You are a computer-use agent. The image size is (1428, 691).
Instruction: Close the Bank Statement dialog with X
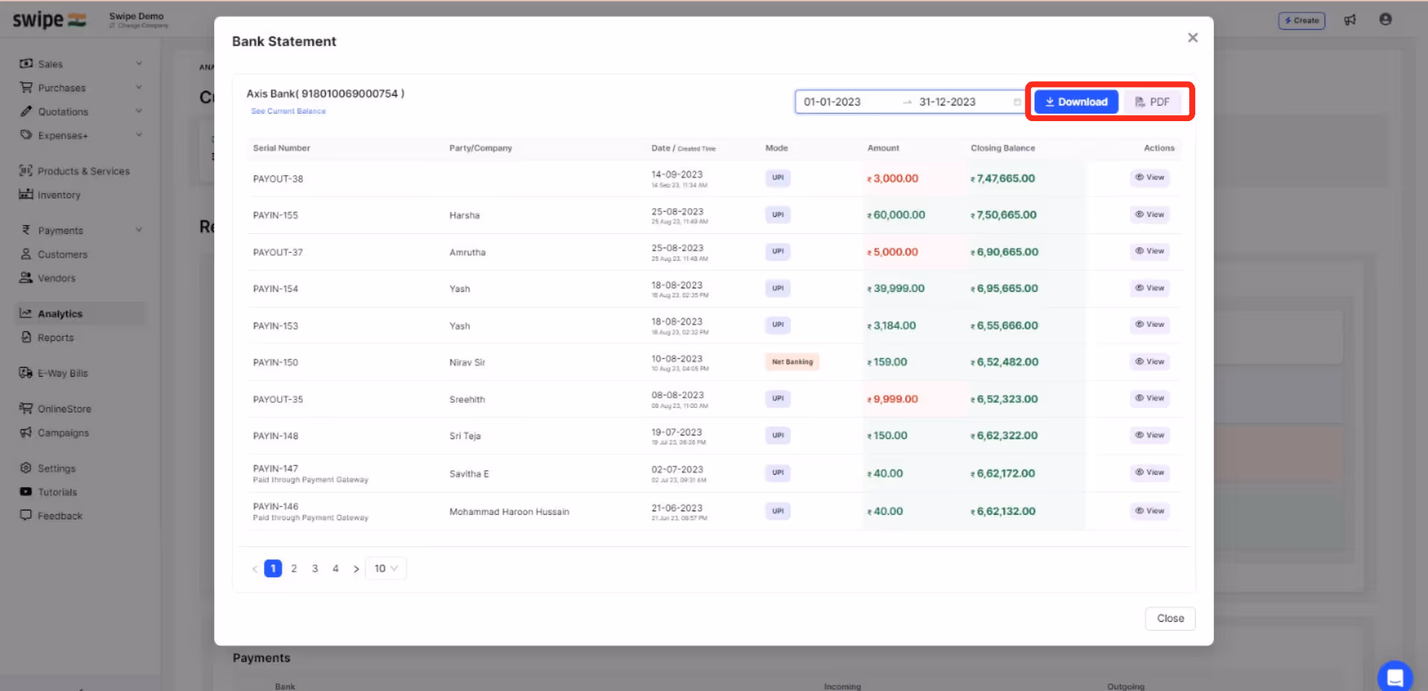[x=1193, y=38]
